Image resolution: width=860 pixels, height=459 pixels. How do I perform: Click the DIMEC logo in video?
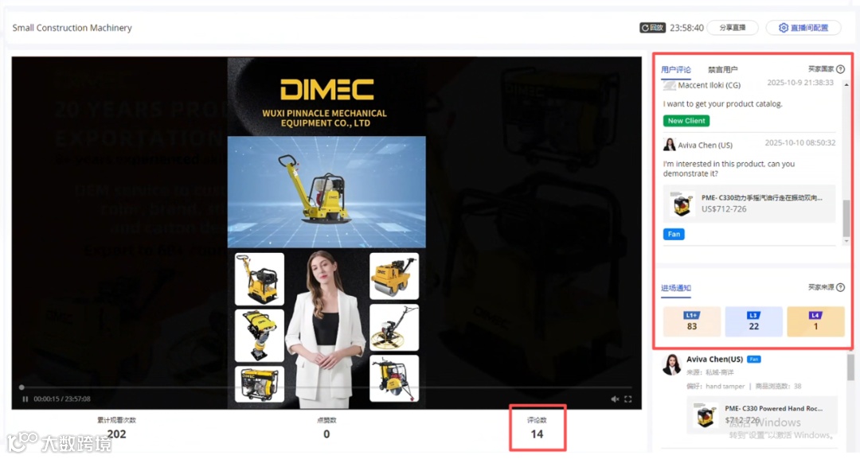327,90
